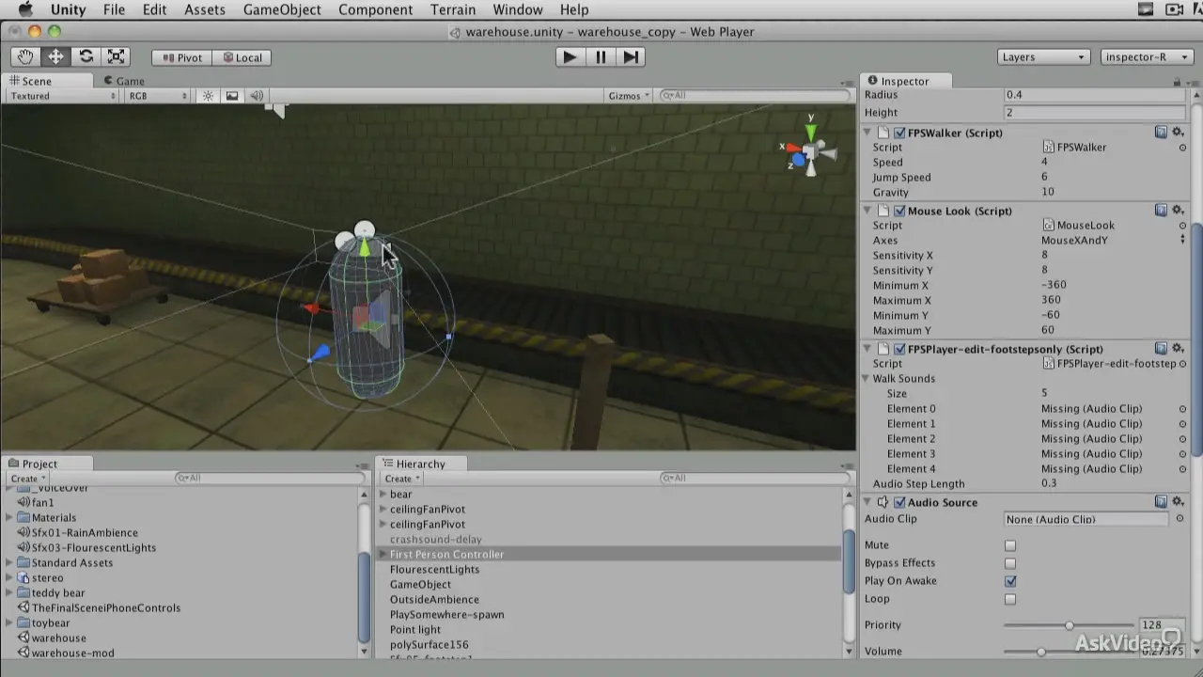Image resolution: width=1203 pixels, height=677 pixels.
Task: Select the Scale tool
Action: pyautogui.click(x=116, y=57)
